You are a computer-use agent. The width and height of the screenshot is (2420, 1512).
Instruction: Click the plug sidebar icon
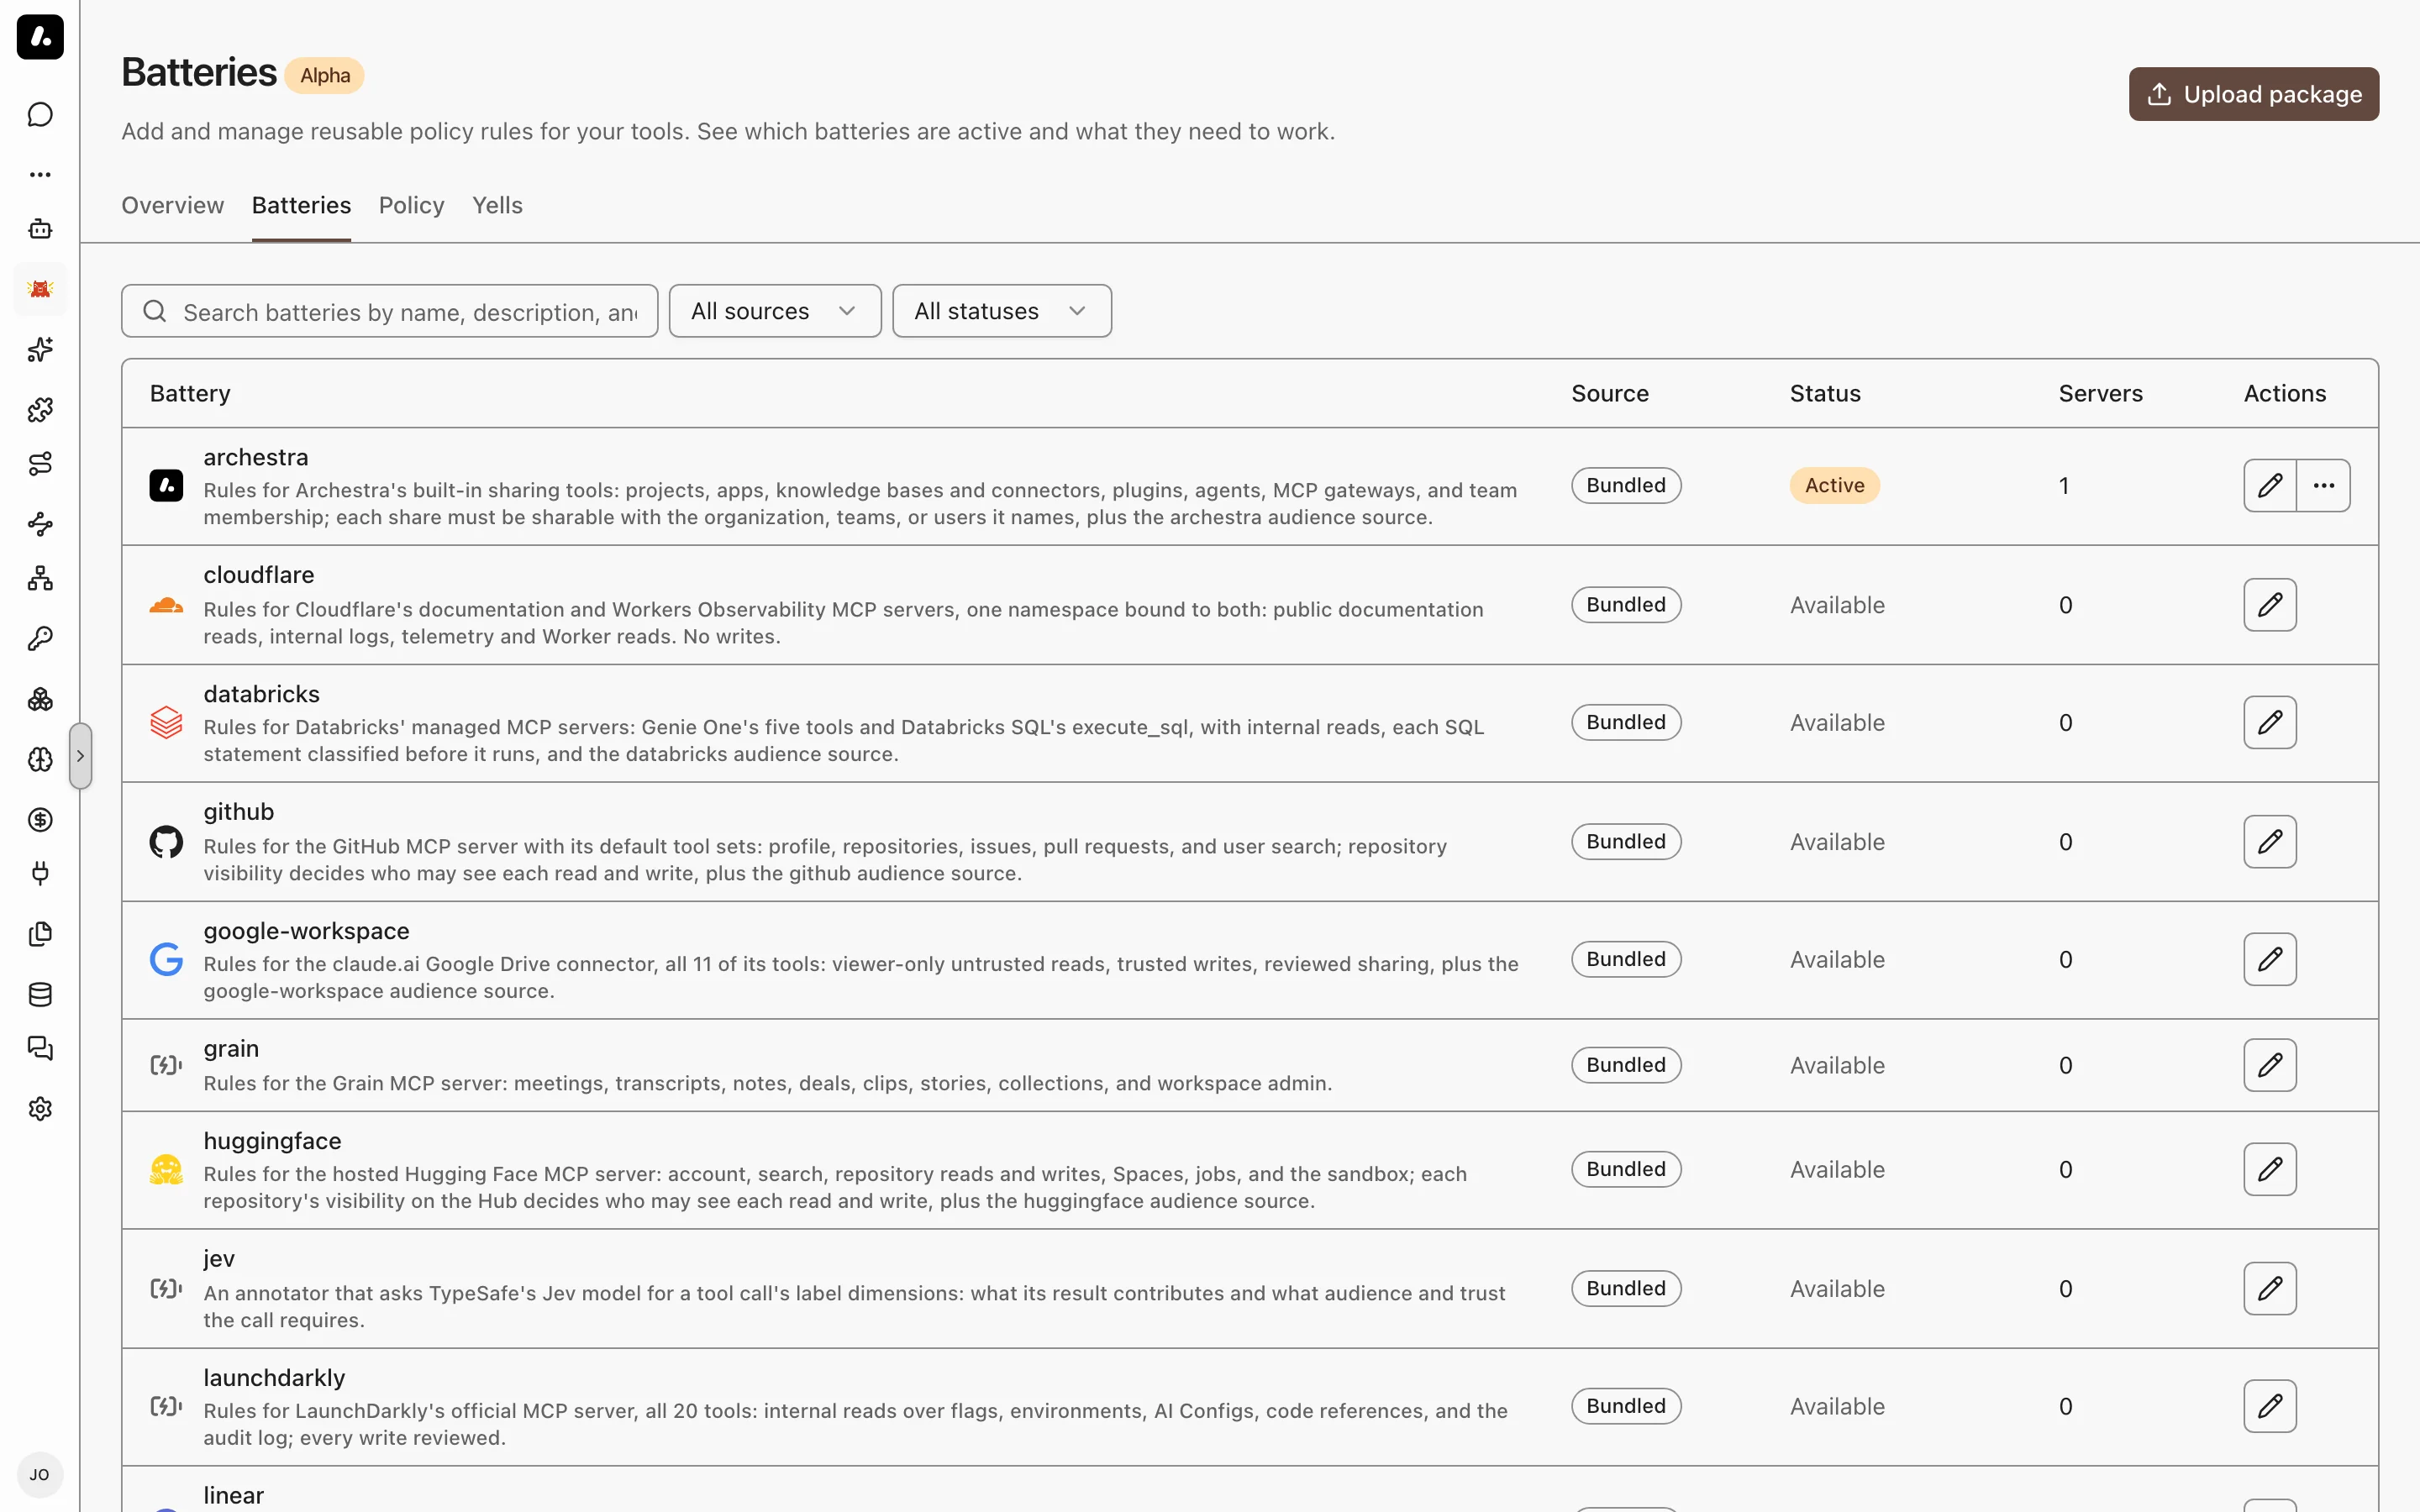pyautogui.click(x=40, y=874)
